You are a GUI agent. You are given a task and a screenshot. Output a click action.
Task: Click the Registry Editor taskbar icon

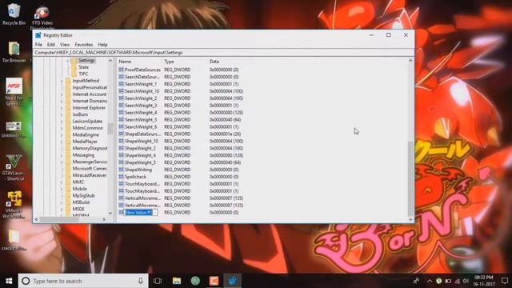point(233,281)
